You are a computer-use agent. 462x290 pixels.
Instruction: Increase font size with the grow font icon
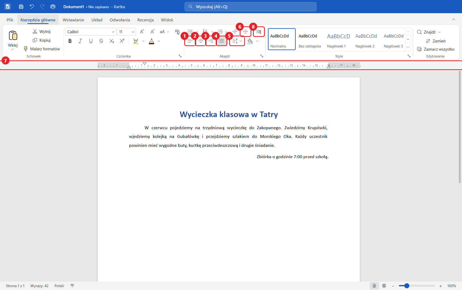(x=142, y=32)
